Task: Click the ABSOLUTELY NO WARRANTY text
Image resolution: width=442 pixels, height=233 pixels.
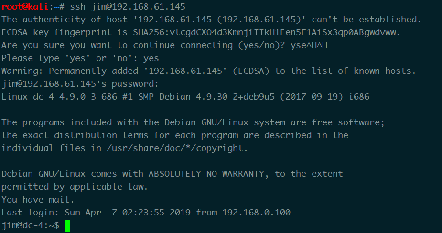Action: (x=206, y=174)
